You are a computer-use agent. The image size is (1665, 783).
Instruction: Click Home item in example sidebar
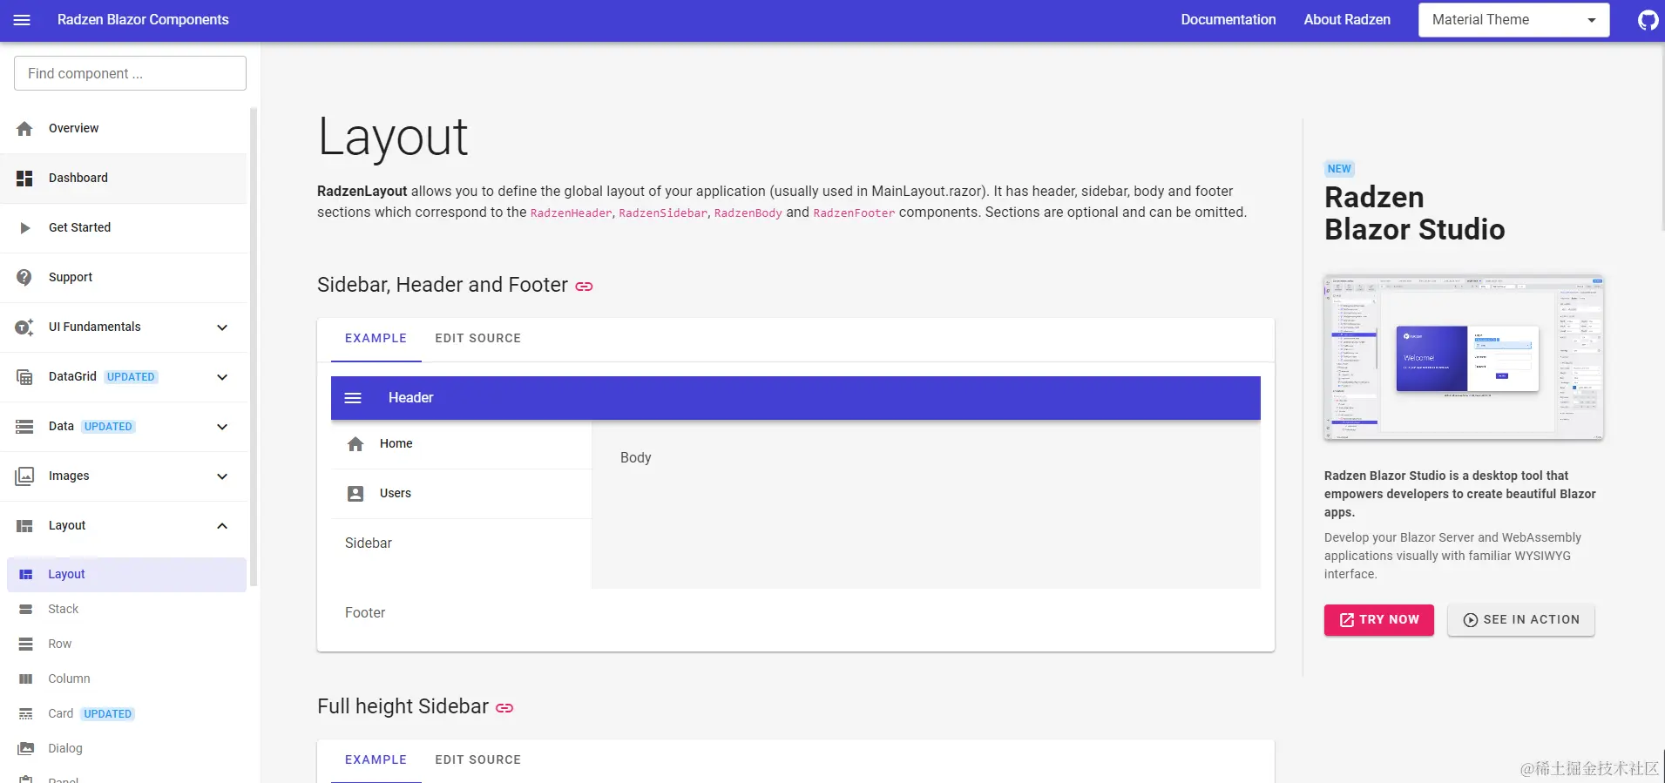click(x=461, y=444)
